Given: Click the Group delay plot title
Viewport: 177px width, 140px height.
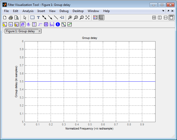Looking at the screenshot, I should (x=90, y=38).
